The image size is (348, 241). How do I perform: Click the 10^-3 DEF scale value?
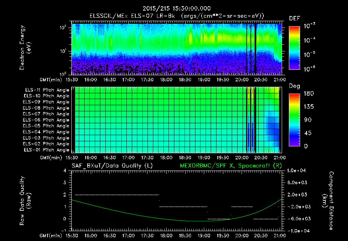310,26
